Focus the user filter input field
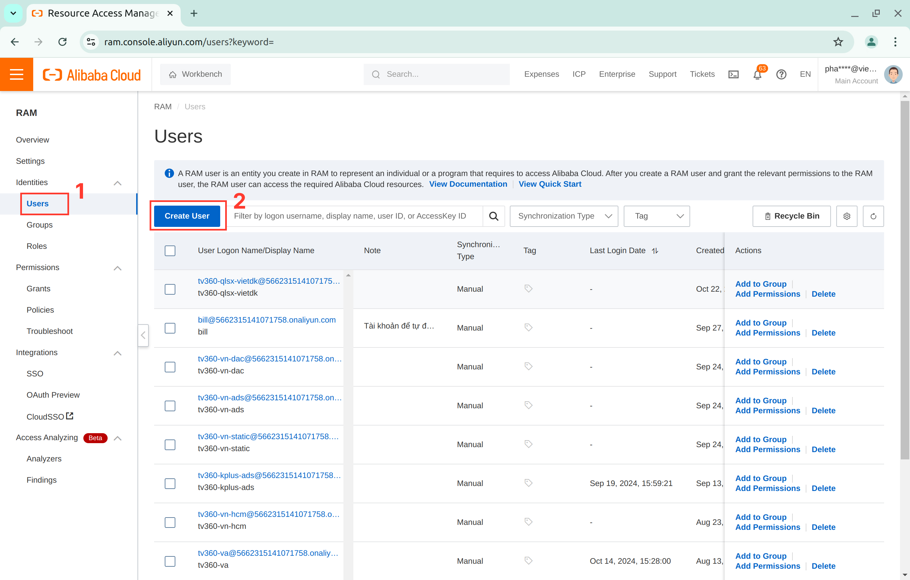 [x=355, y=216]
